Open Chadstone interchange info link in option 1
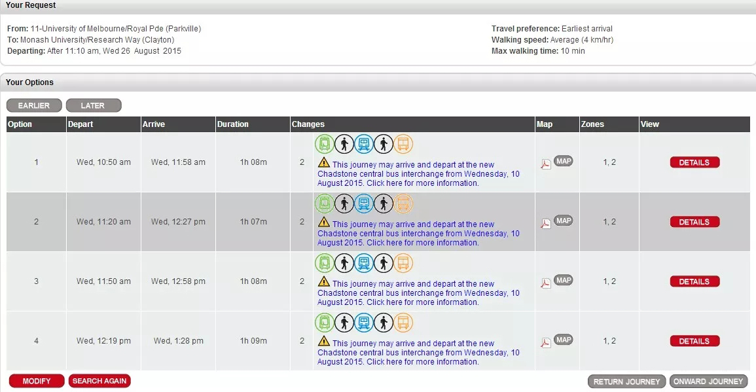The height and width of the screenshot is (392, 756). (x=418, y=174)
